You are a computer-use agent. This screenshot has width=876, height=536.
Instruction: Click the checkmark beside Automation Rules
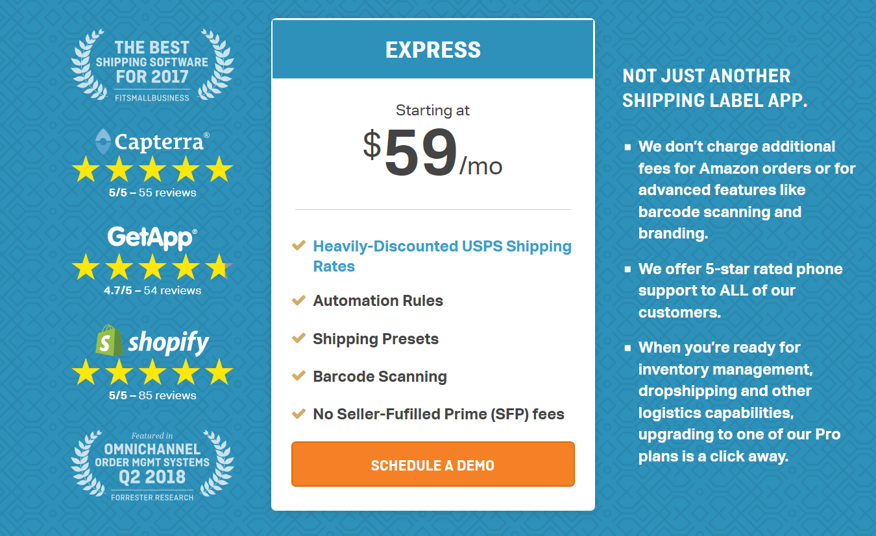point(298,300)
